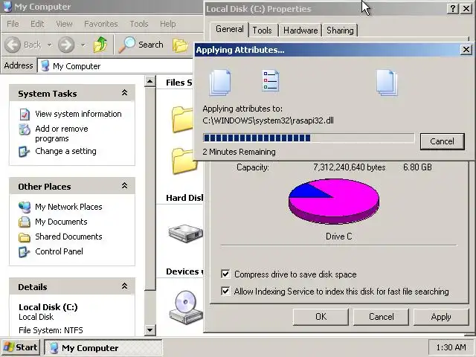The width and height of the screenshot is (476, 357).
Task: Click the Search label in toolbar
Action: pyautogui.click(x=150, y=45)
